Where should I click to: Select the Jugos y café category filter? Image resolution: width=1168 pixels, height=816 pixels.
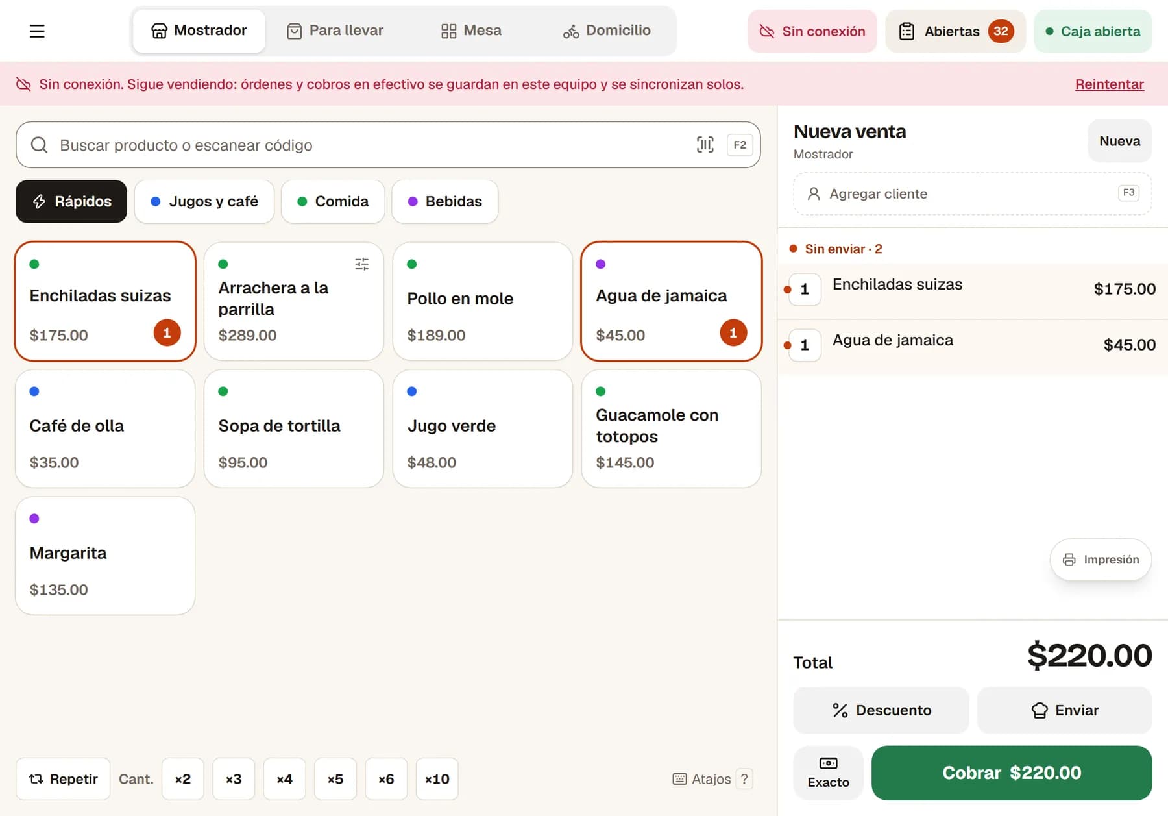[x=204, y=201]
